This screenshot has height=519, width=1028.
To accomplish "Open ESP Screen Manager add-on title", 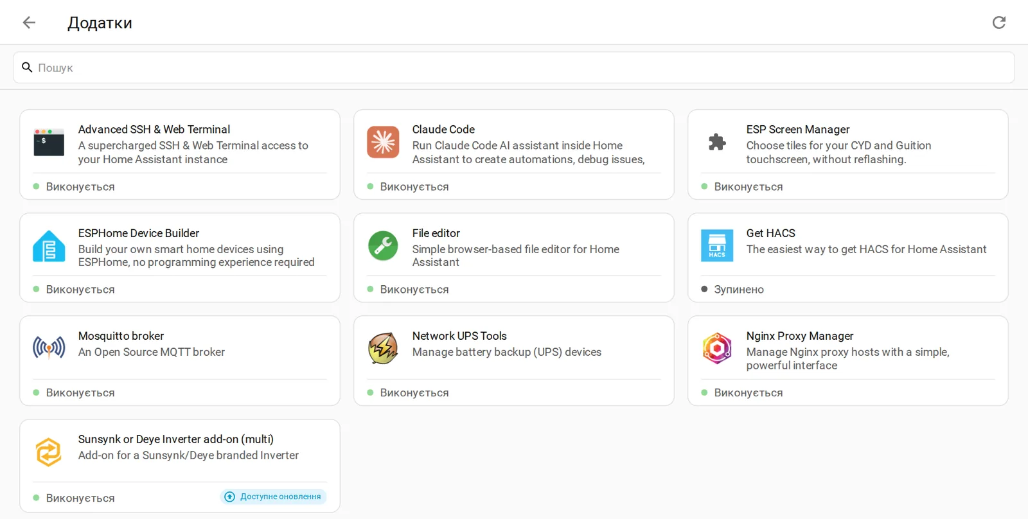I will (798, 129).
